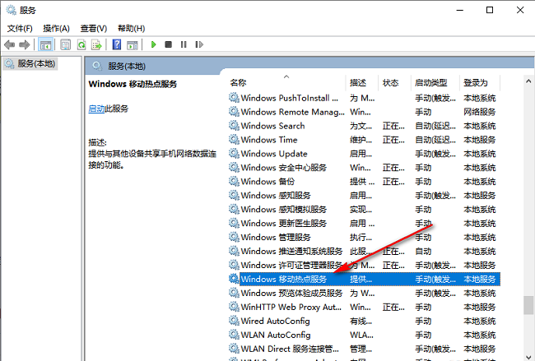Go forward with the toolbar forward arrow
Viewport: 535px width, 361px height.
pos(25,44)
